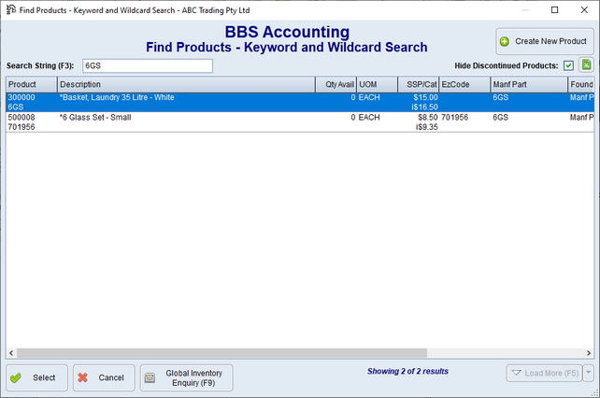Click the UOM column header

377,85
